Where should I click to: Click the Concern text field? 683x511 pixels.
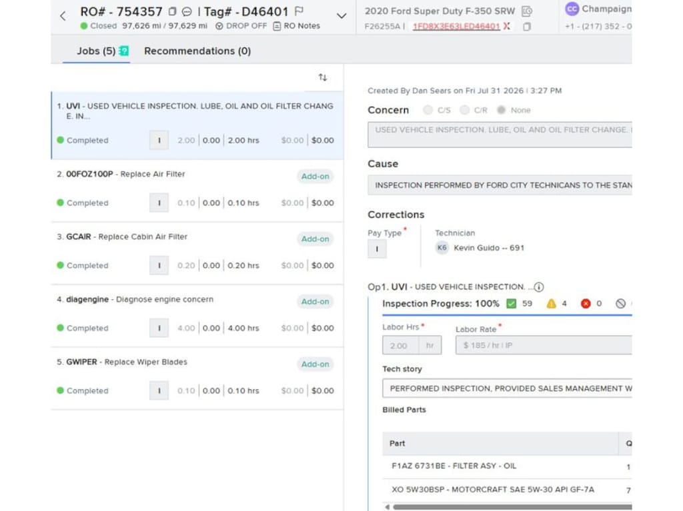pos(500,135)
